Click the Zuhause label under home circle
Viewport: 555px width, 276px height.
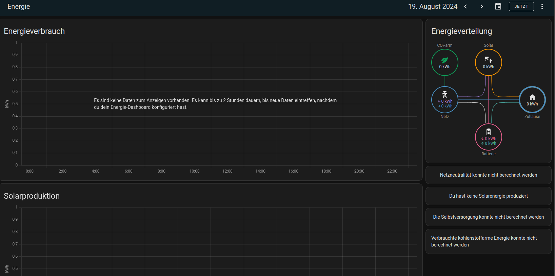click(x=532, y=117)
